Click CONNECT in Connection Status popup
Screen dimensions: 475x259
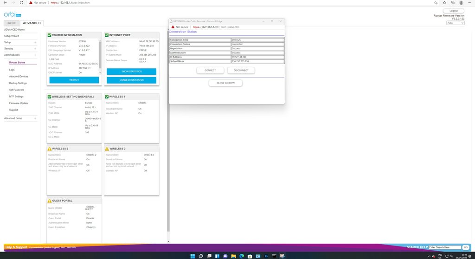click(x=210, y=71)
